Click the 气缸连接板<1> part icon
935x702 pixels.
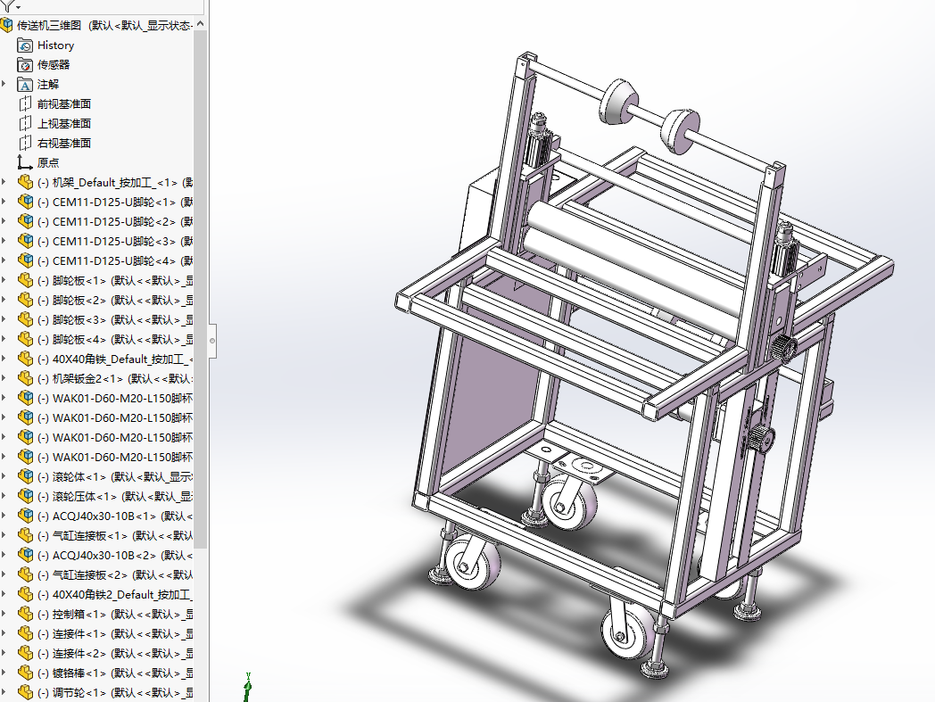point(25,535)
